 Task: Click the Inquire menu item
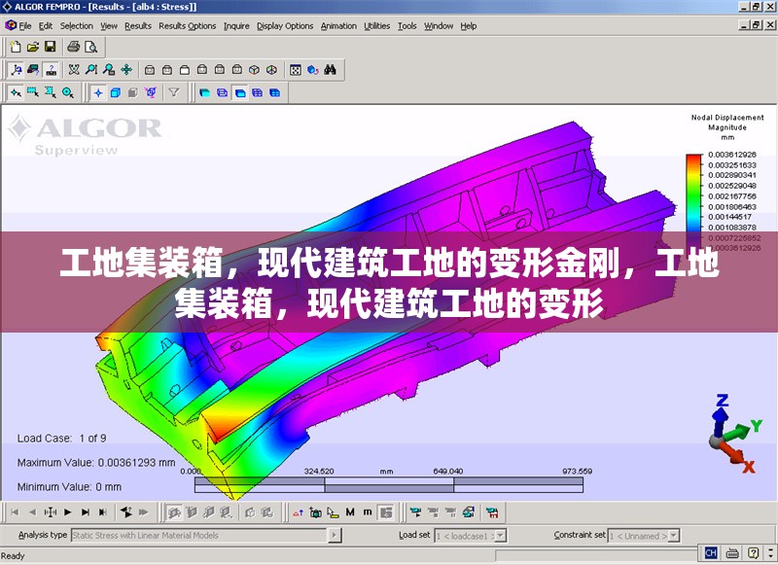tap(235, 25)
